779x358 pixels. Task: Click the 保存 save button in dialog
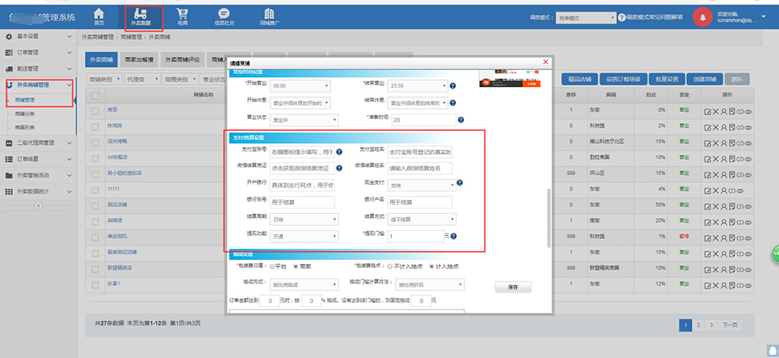[x=512, y=287]
